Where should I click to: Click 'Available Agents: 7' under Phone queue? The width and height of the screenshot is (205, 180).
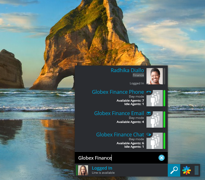tap(130, 100)
